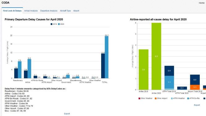
Task: Select the Reactionary 2019 bar labeled 4.6
Action: coord(16,73)
